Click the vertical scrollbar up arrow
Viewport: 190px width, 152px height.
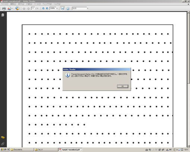pos(189,12)
